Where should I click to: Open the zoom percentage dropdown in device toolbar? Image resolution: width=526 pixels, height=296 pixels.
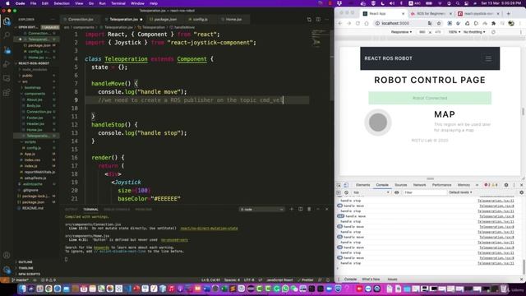tap(454, 32)
